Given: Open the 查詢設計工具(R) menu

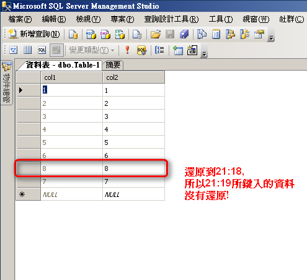Looking at the screenshot, I should [x=171, y=19].
